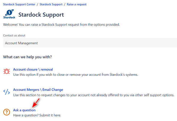Click the 'Contact us about' field label
177x121 pixels.
pyautogui.click(x=14, y=35)
